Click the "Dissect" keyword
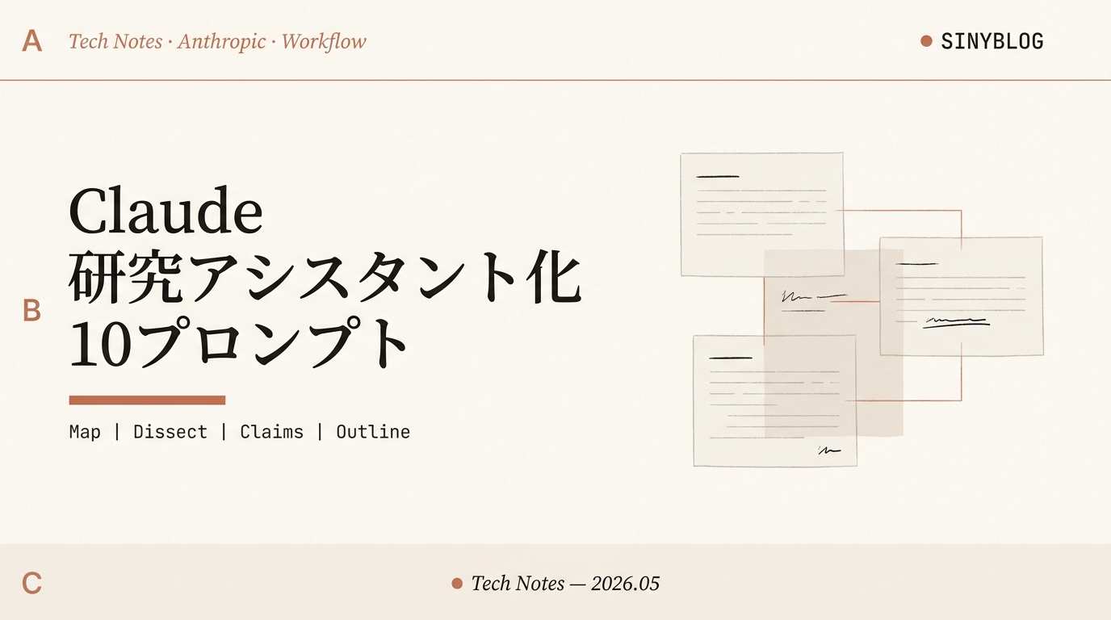1111x620 pixels. pos(170,432)
